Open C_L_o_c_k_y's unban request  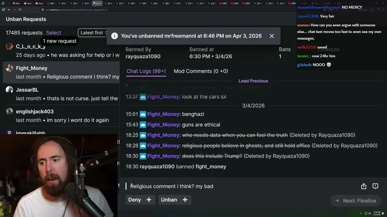pyautogui.click(x=61, y=50)
